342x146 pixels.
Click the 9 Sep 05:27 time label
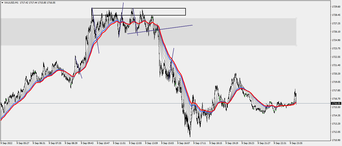[22, 143]
